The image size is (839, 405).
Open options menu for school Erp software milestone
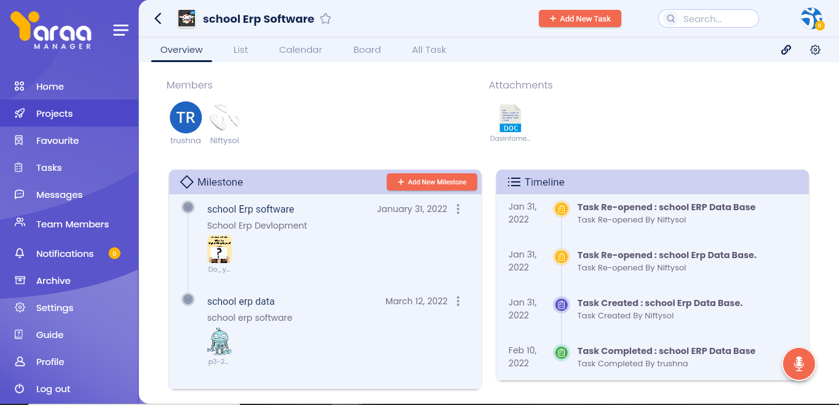coord(458,209)
